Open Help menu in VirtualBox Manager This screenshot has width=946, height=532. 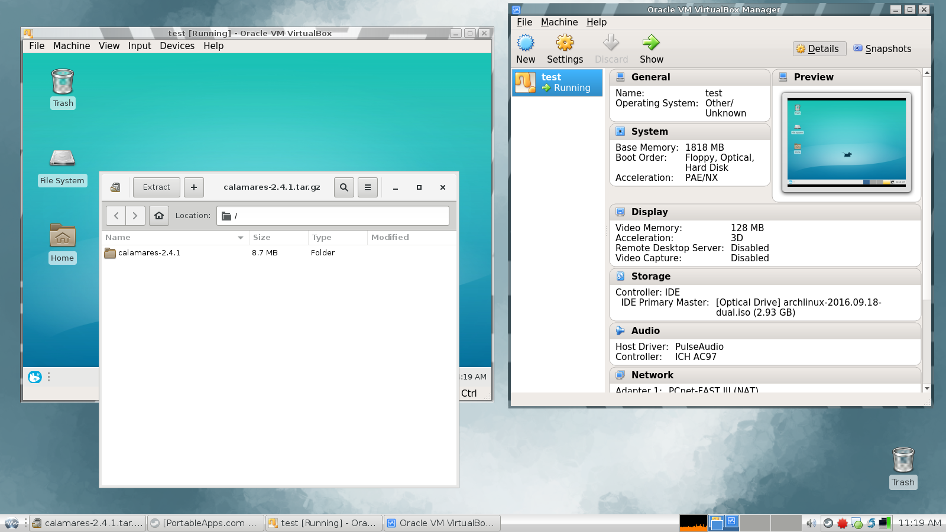pos(597,22)
